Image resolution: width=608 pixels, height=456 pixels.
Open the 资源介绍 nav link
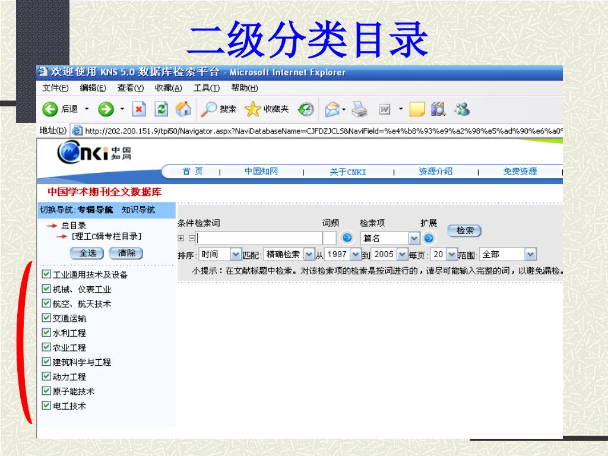436,172
